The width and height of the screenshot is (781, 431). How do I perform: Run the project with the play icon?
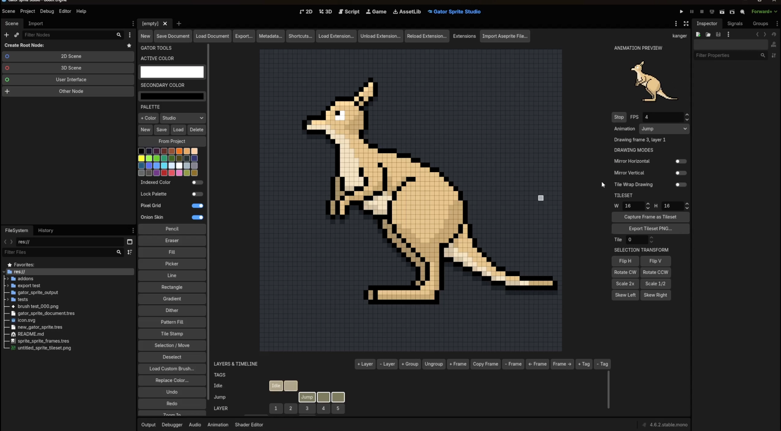pos(681,12)
